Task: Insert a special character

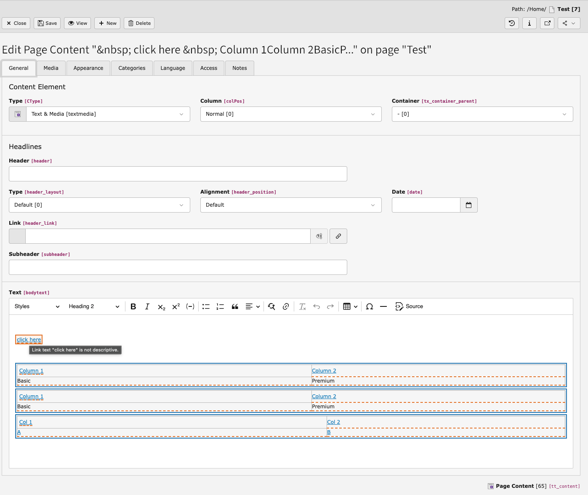Action: coord(370,306)
